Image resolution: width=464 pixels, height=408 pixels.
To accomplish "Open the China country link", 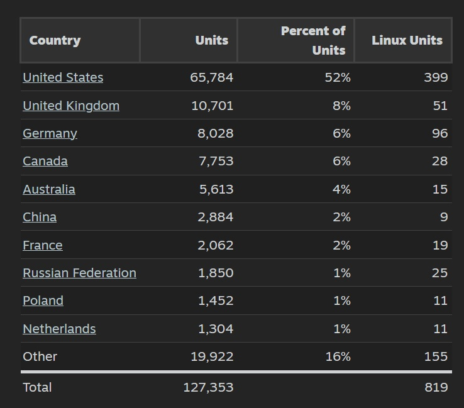I will (40, 217).
